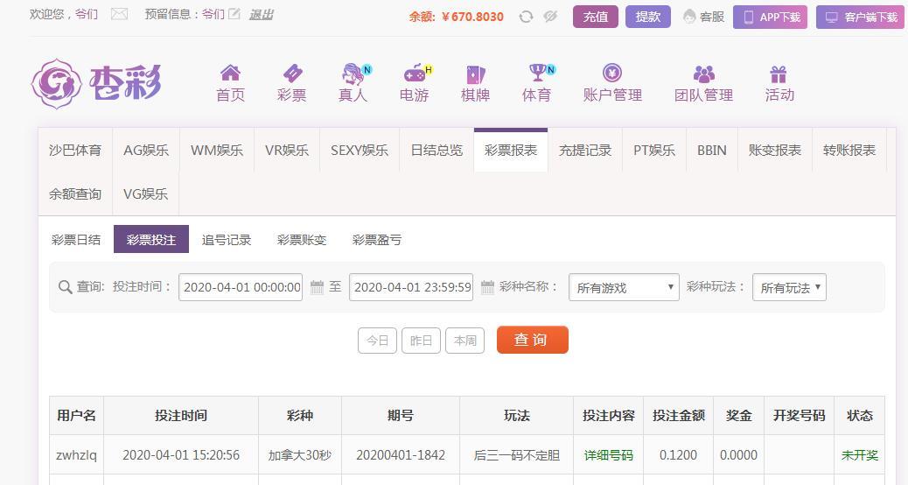Image resolution: width=908 pixels, height=485 pixels.
Task: Refresh the account balance
Action: pyautogui.click(x=526, y=17)
